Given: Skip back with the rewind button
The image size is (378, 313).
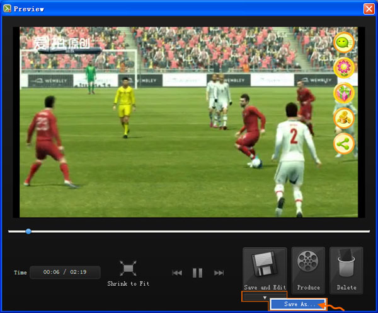Looking at the screenshot, I should pyautogui.click(x=177, y=273).
